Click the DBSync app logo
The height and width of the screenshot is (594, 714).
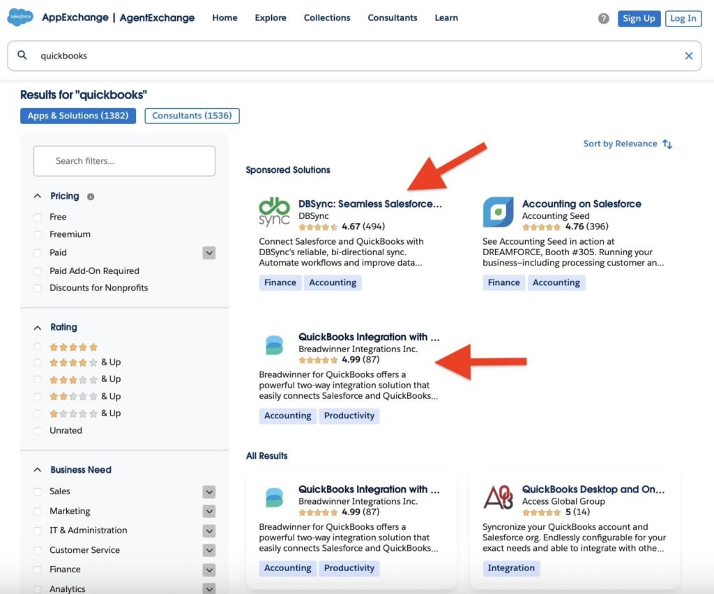pyautogui.click(x=274, y=212)
